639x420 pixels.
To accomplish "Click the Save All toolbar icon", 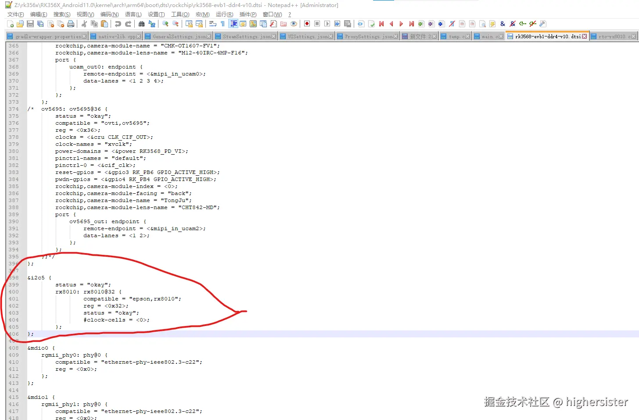I will point(40,24).
